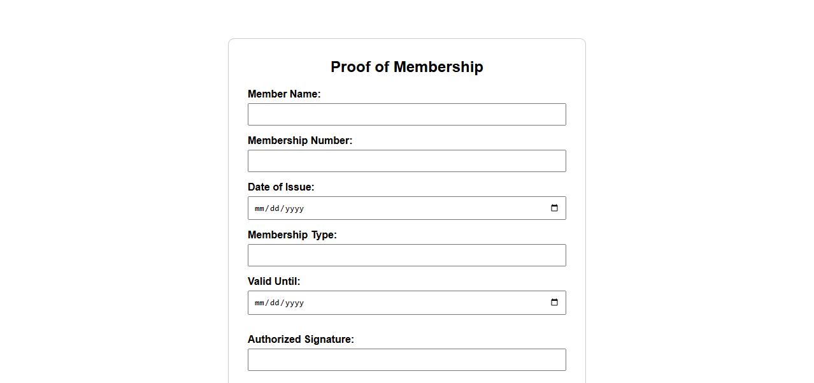Select year segment in Date of Issue
Screen dimensions: 814x383
click(x=294, y=208)
